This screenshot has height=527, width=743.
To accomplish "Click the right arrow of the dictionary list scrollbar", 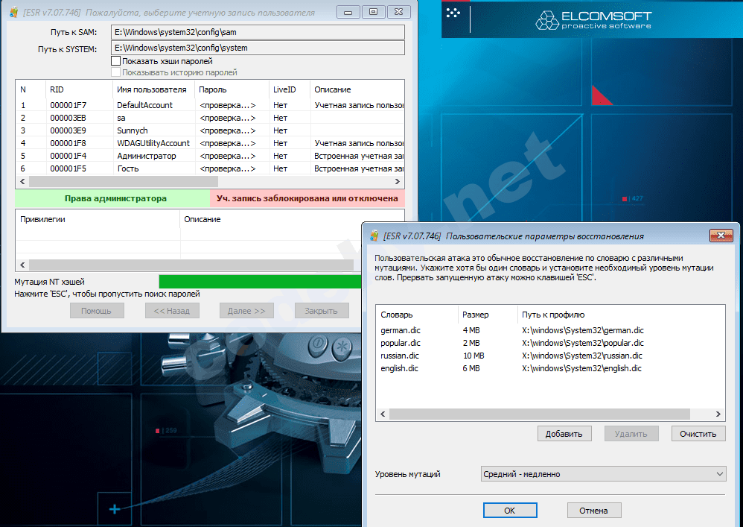I will pyautogui.click(x=718, y=414).
